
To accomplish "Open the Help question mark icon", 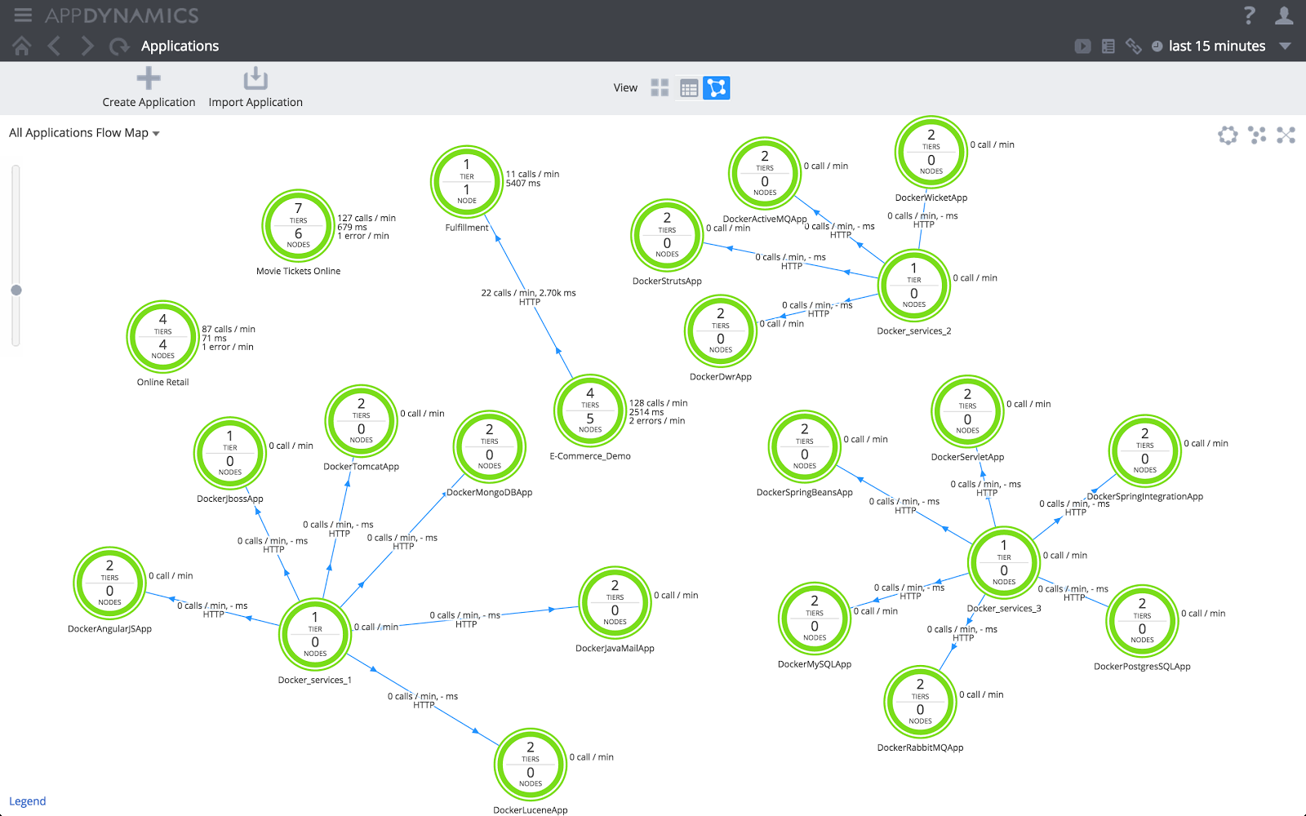I will tap(1249, 15).
